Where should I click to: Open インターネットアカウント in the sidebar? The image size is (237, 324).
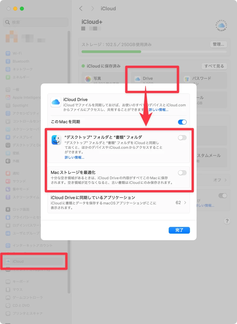[x=29, y=245]
